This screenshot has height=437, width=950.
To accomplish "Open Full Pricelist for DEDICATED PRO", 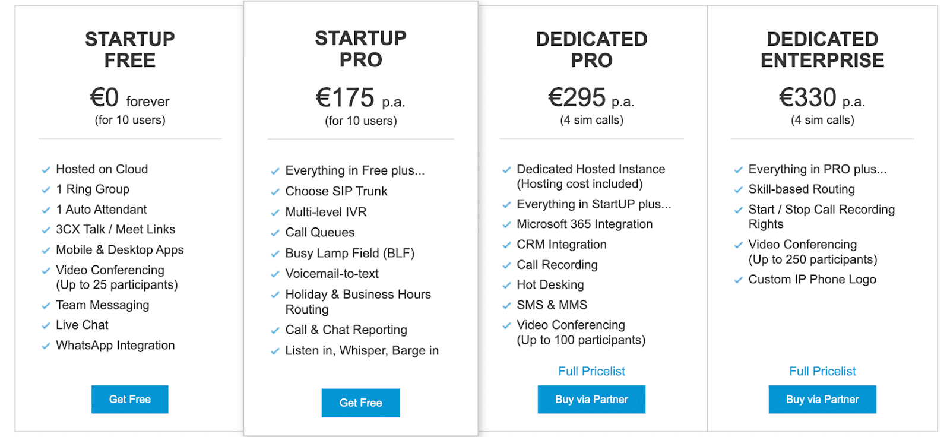I will [x=591, y=370].
